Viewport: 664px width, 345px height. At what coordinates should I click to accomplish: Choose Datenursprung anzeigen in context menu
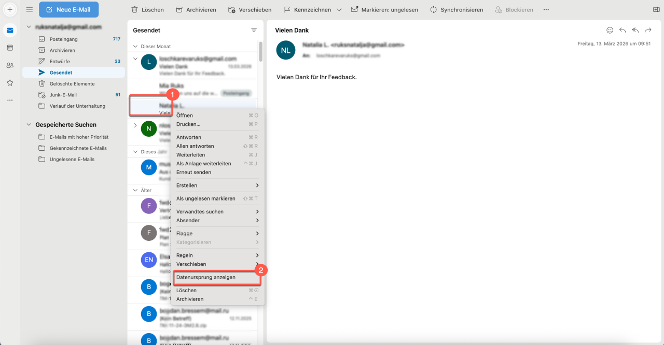pos(217,277)
